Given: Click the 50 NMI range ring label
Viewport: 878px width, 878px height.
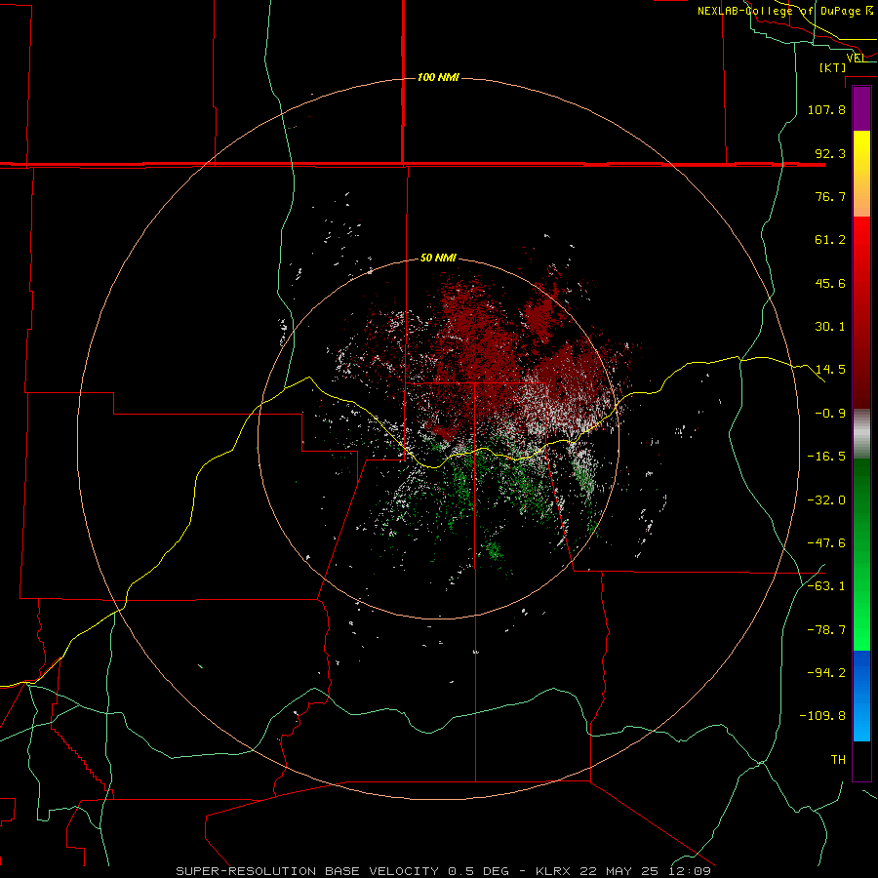Looking at the screenshot, I should pos(438,258).
